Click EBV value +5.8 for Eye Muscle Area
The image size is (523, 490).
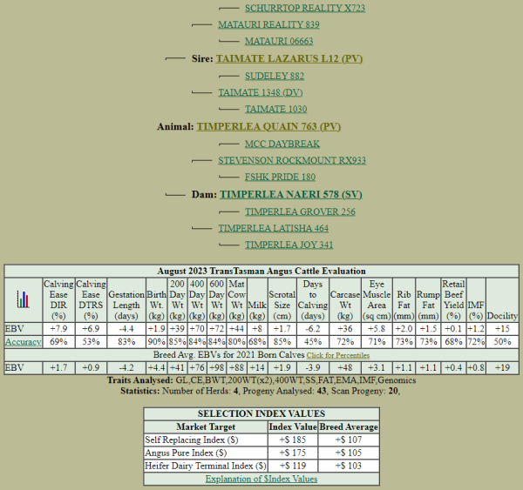377,329
